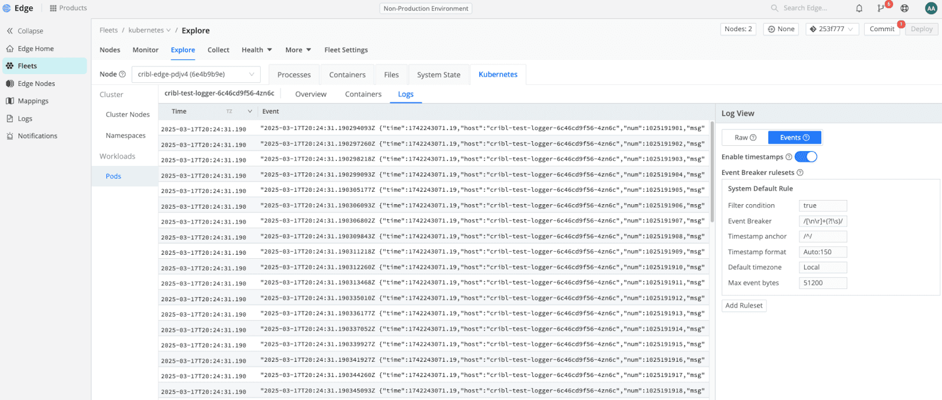942x400 pixels.
Task: Click the Event Breaker rulesets help icon
Action: [x=800, y=172]
